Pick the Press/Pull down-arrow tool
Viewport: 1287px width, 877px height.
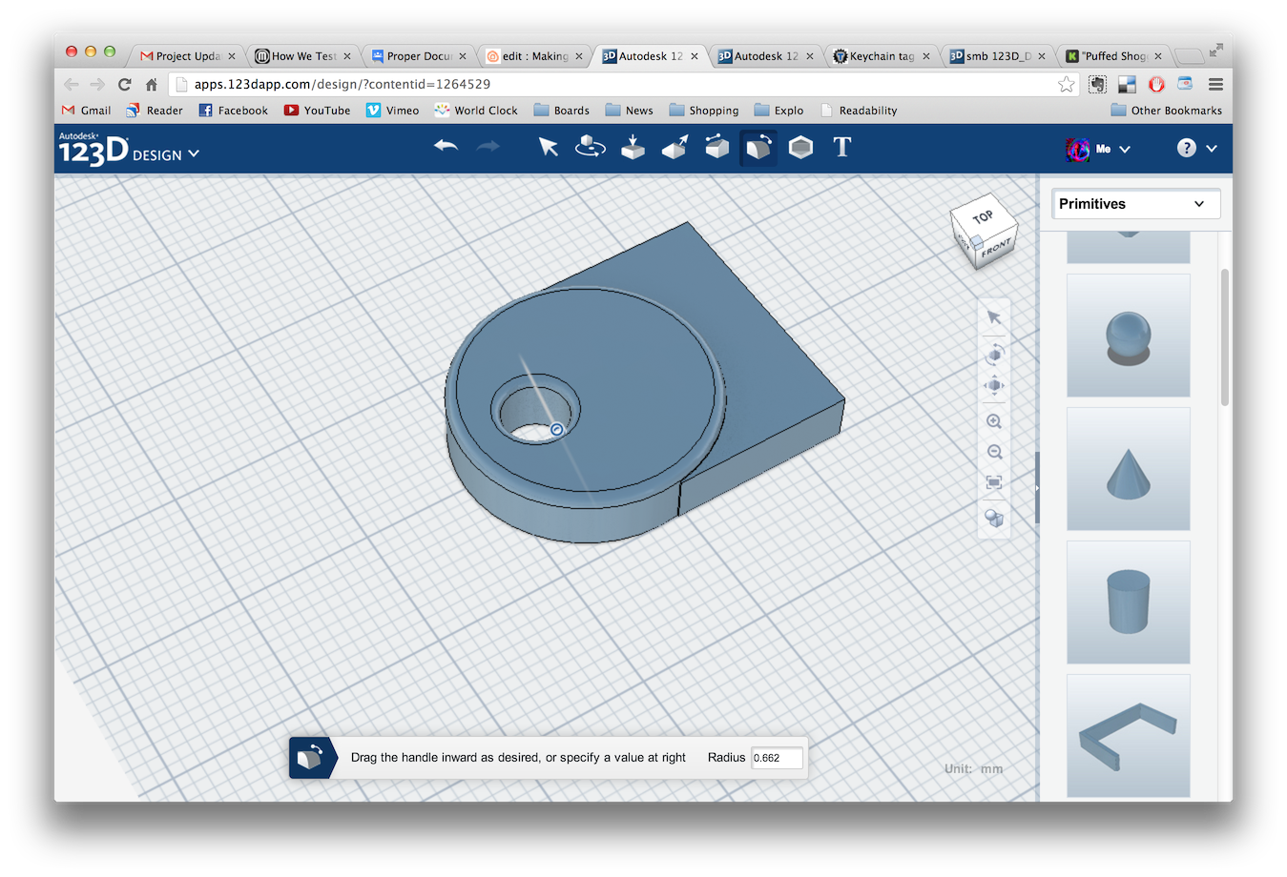[633, 147]
